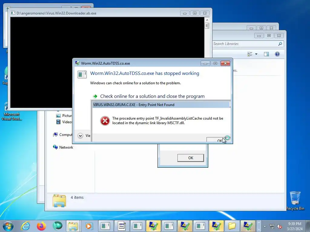310x232 pixels.
Task: Open the Recycle Bin on the desktop
Action: 295,200
